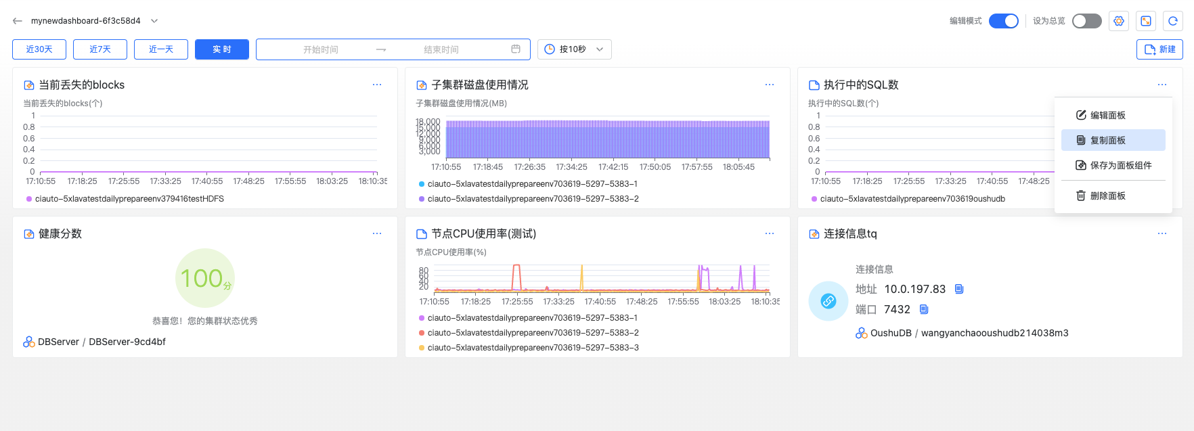Click the back arrow beside dashboard name
Screen dimensions: 1194x431
click(x=18, y=21)
